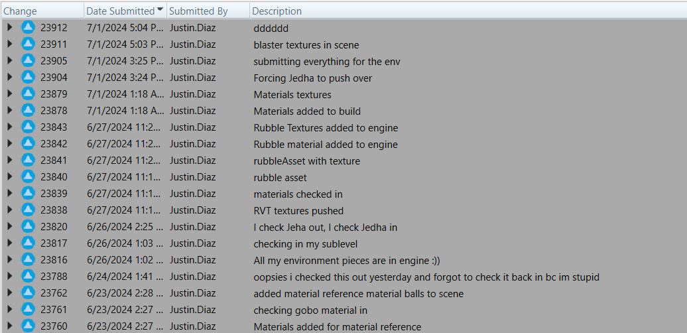Click changelist icon for change 23760
Image resolution: width=687 pixels, height=333 pixels.
point(28,326)
